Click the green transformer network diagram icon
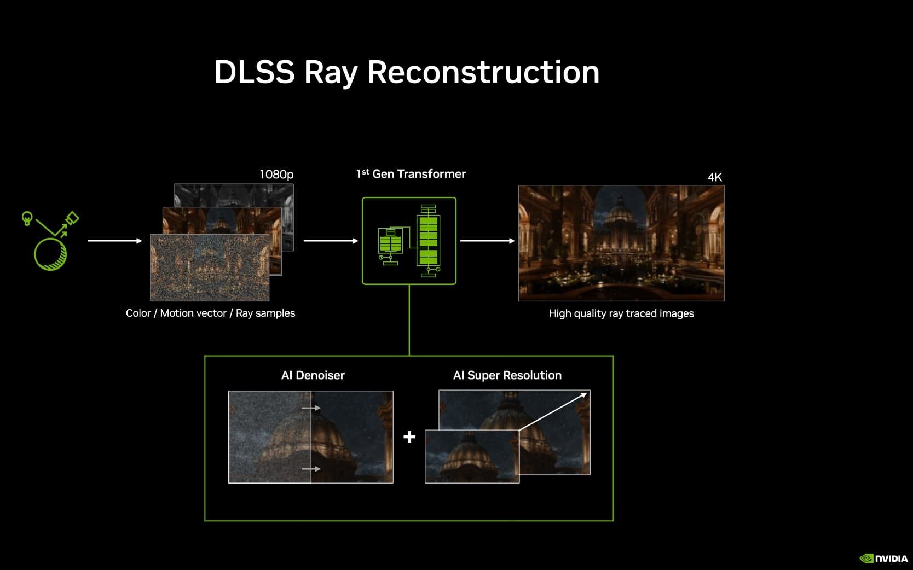The height and width of the screenshot is (570, 913). [409, 241]
